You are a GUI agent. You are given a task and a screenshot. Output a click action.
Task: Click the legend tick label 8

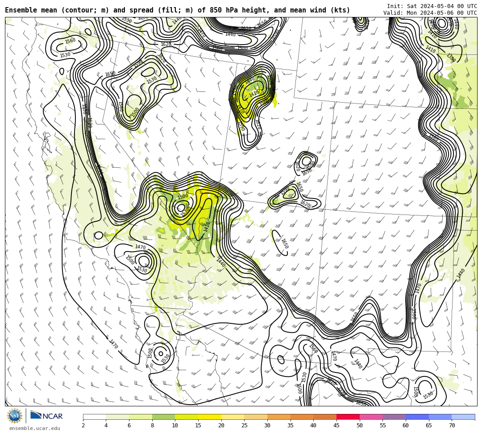[152, 426]
